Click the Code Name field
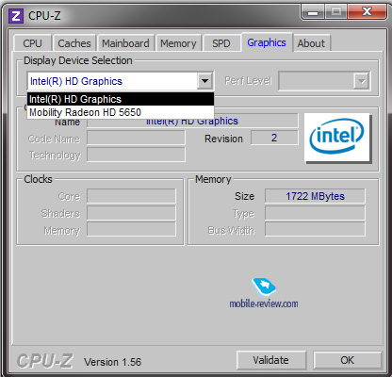Image resolution: width=392 pixels, height=377 pixels. pyautogui.click(x=136, y=138)
